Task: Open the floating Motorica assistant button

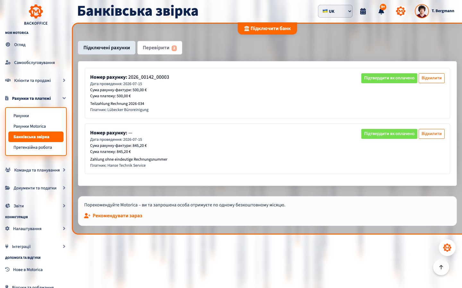Action: 447,248
